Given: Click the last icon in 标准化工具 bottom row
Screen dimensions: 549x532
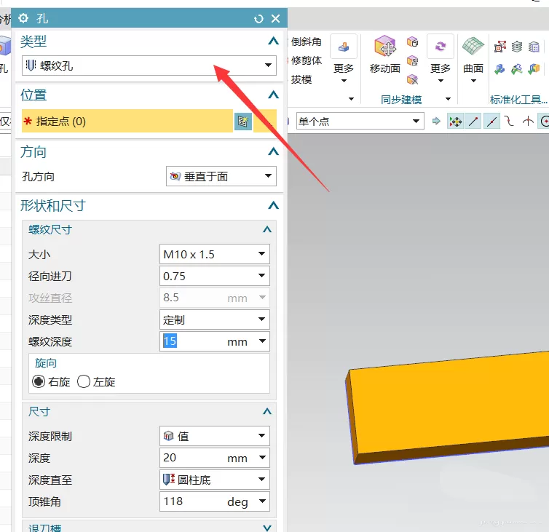Looking at the screenshot, I should click(534, 69).
